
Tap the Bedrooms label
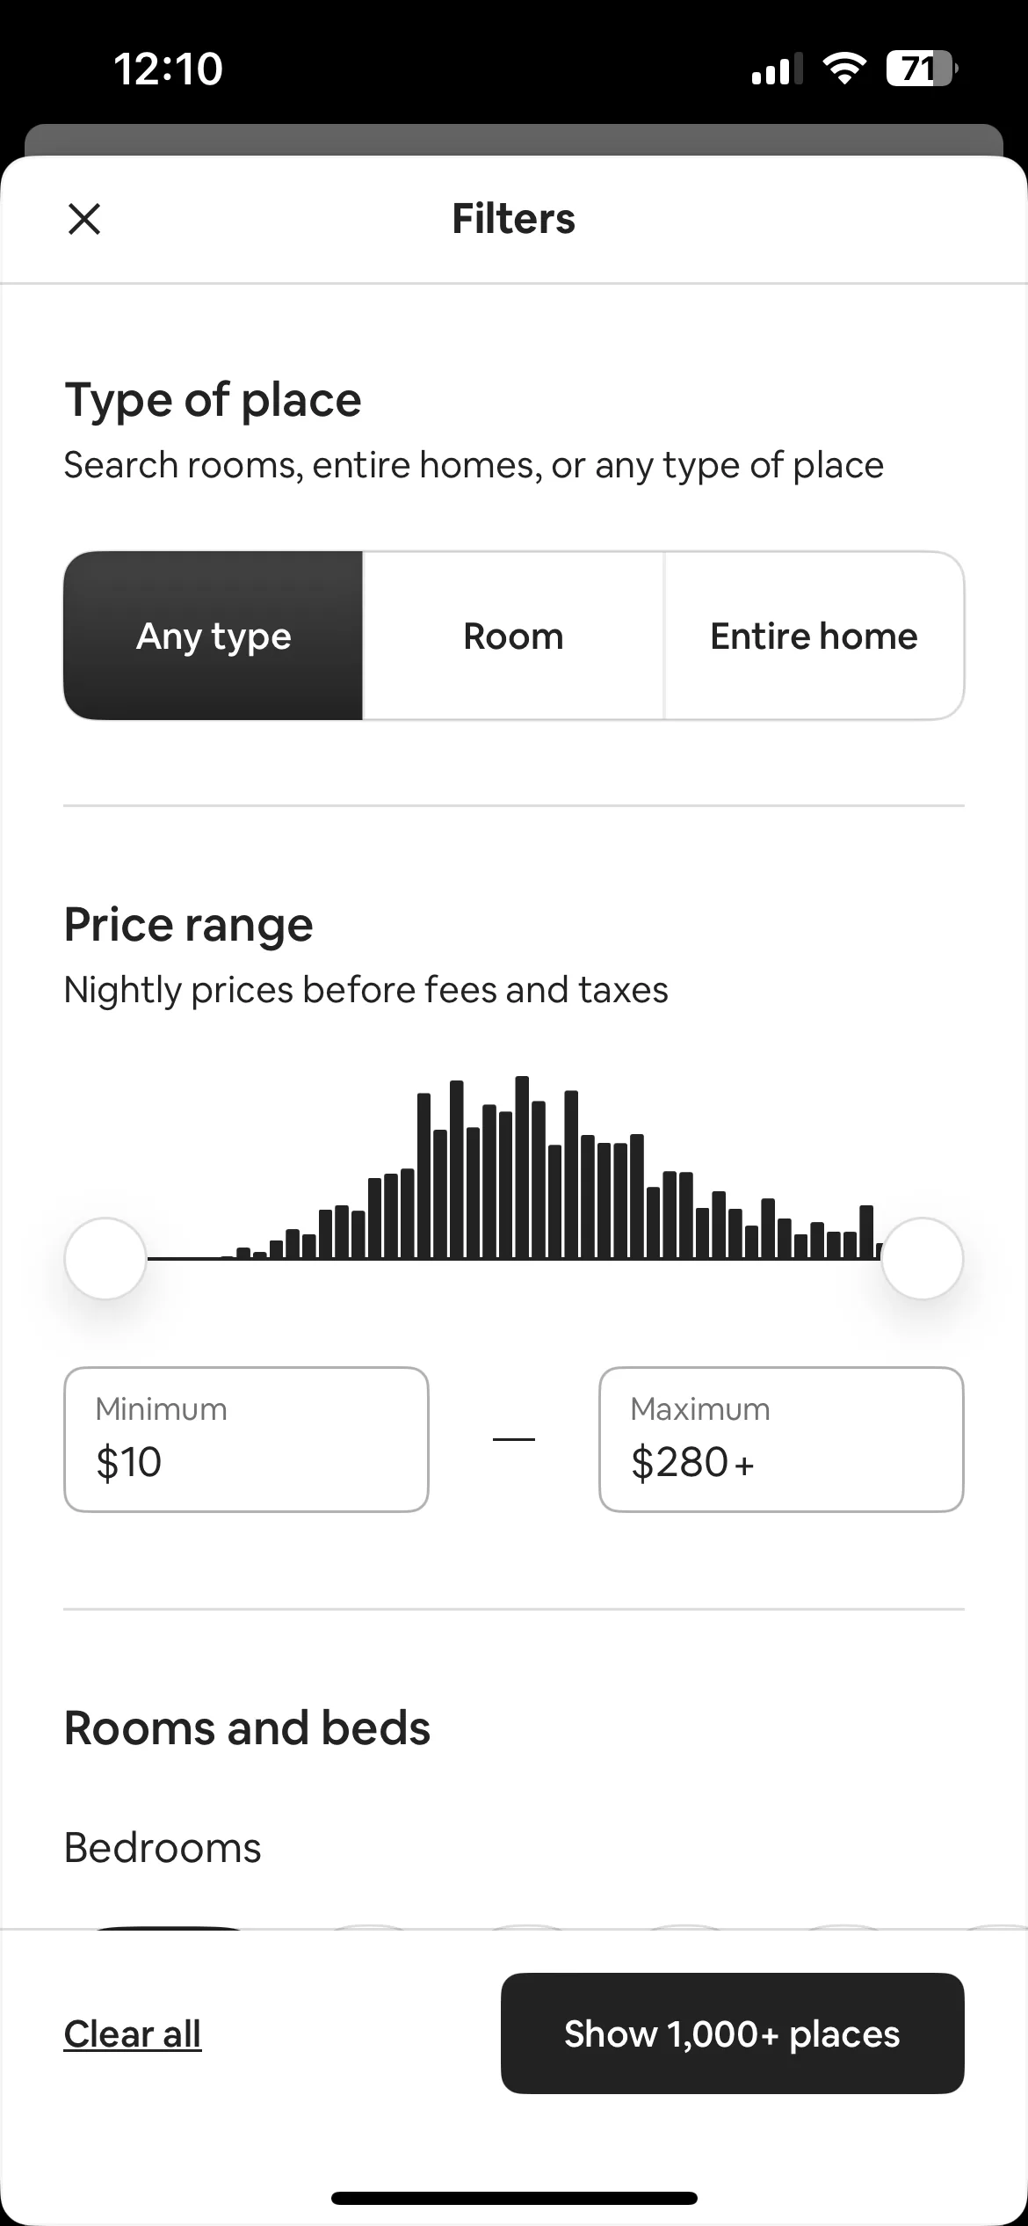tap(163, 1847)
